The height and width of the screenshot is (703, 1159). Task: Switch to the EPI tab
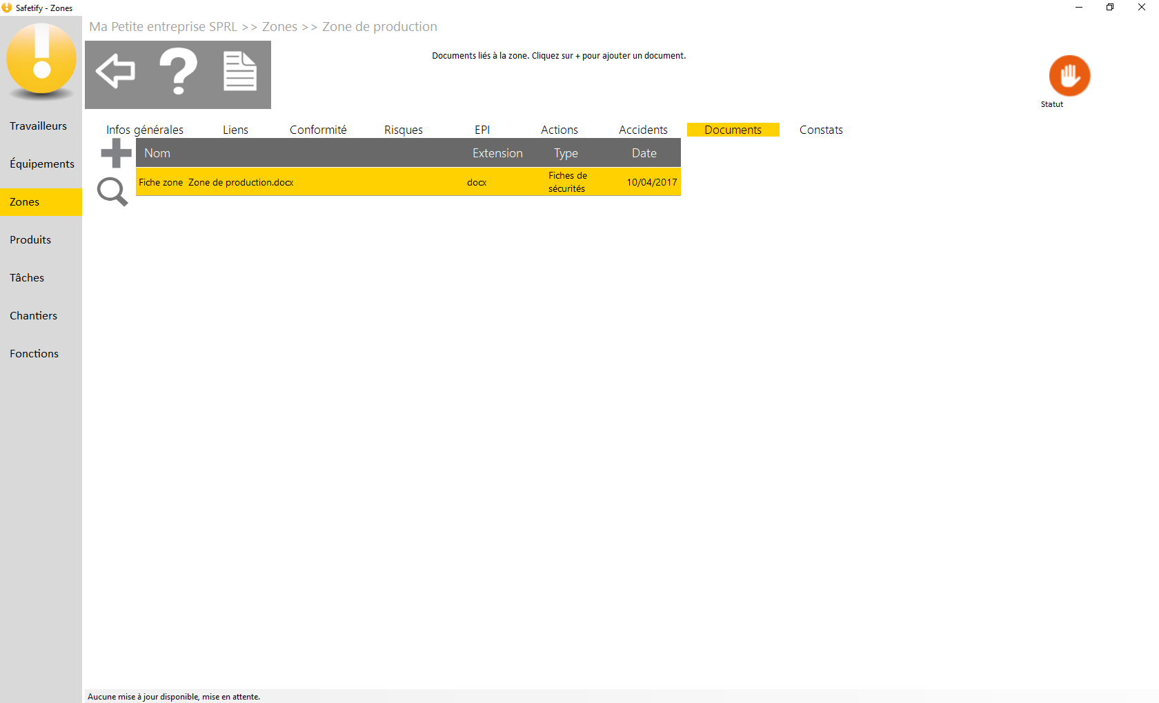(x=482, y=130)
